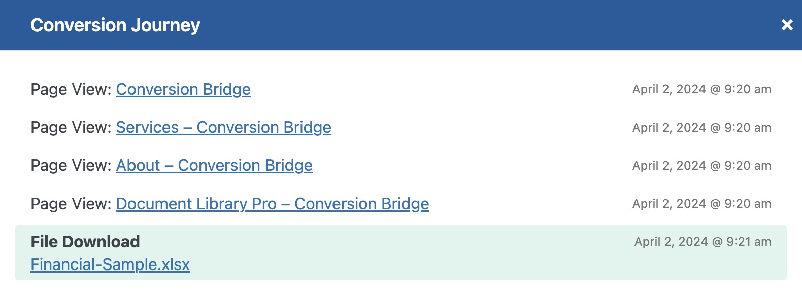Viewport: 802px width, 306px height.
Task: Open the Document Library Pro – Conversion Bridge link
Action: tap(273, 204)
